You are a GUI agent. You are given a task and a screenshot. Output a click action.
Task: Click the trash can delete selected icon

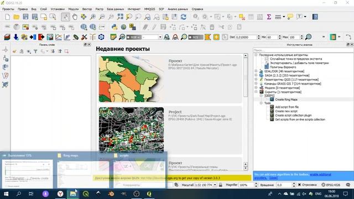tap(212, 27)
